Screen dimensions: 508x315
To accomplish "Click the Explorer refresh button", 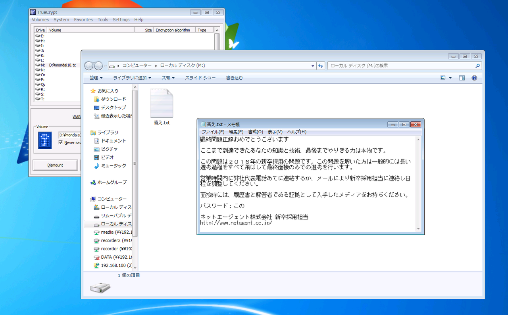I will click(321, 66).
